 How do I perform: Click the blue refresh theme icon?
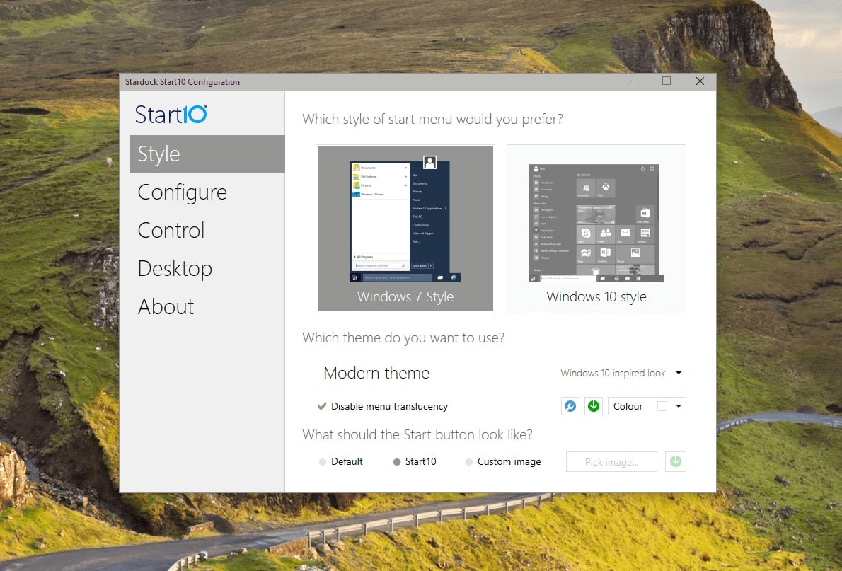point(570,406)
